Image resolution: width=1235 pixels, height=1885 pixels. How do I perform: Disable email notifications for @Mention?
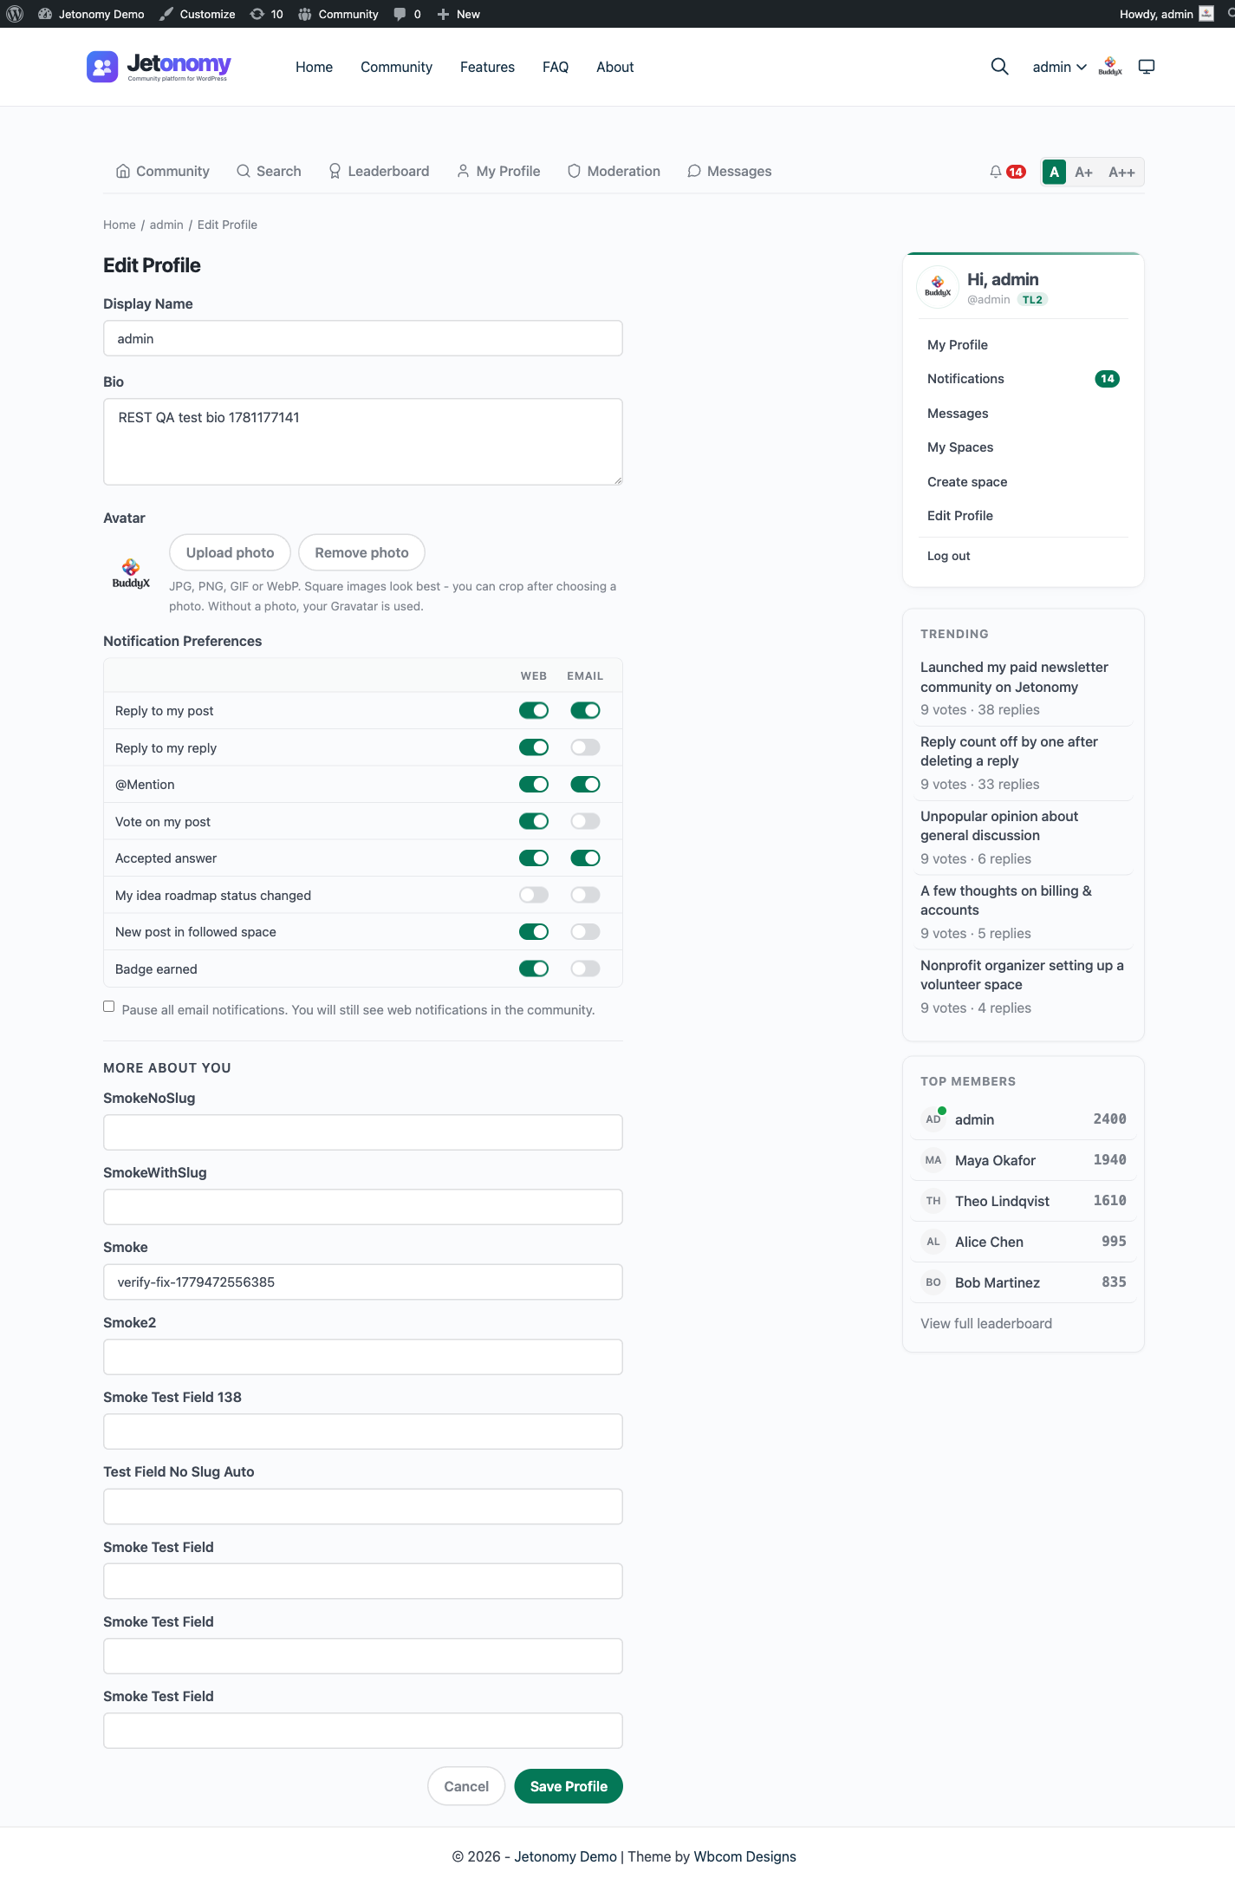click(x=585, y=784)
